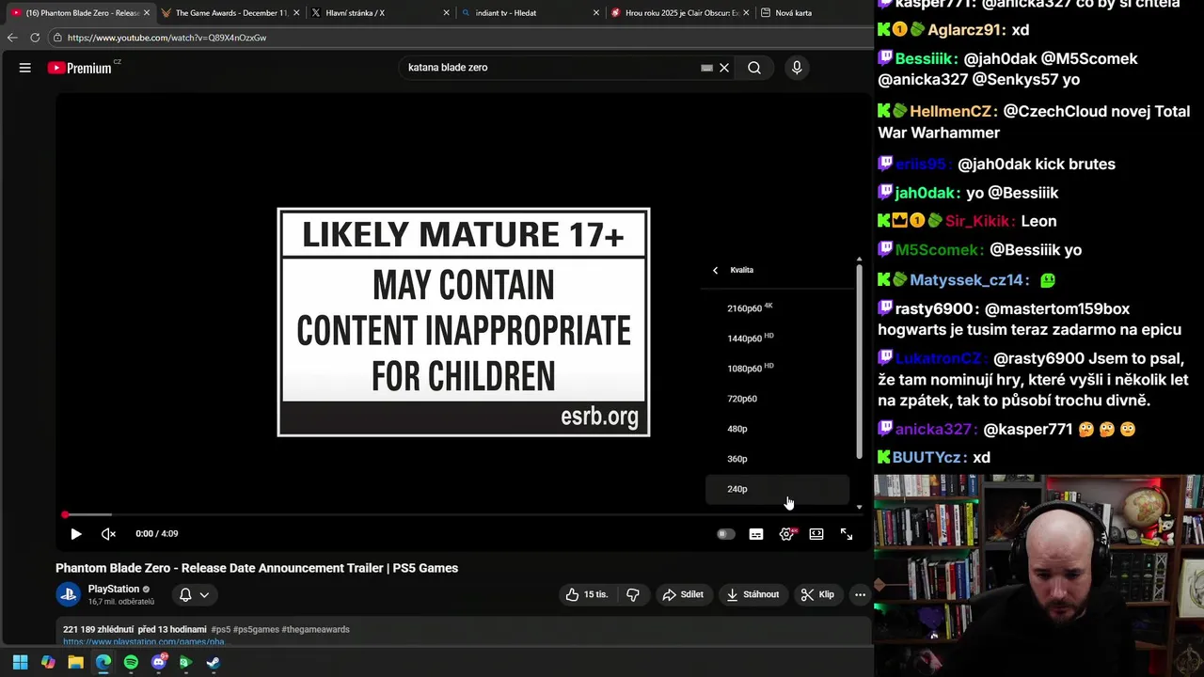Screen dimensions: 1204x677
Task: Start voice search with the microphone
Action: (797, 68)
